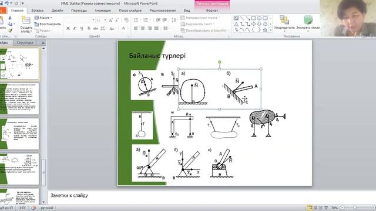The width and height of the screenshot is (376, 211).
Task: Click increase list level icon
Action: pos(164,20)
